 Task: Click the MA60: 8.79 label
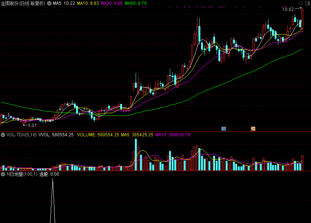point(136,3)
